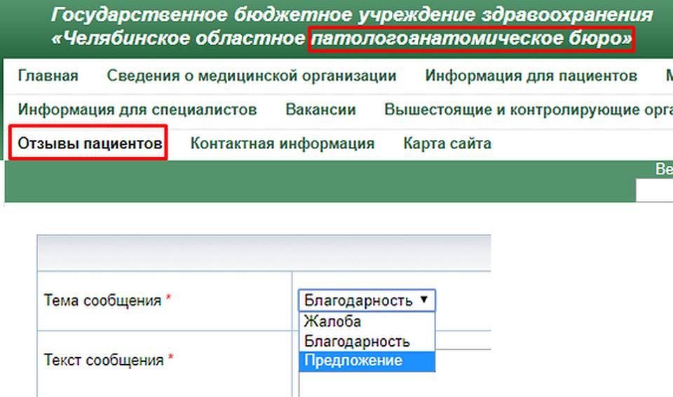This screenshot has height=397, width=673.
Task: Choose Благодарность option in dropdown list
Action: tap(367, 341)
